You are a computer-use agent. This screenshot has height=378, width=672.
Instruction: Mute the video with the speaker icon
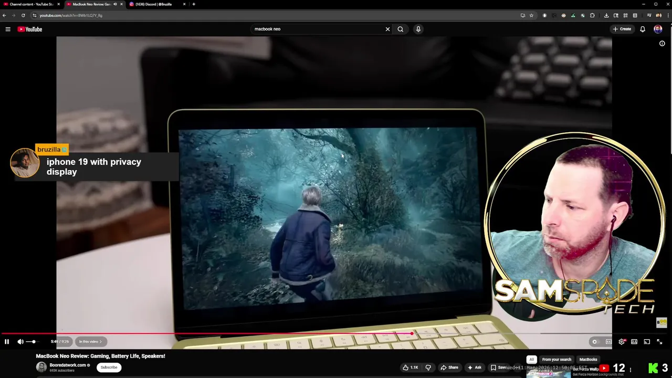[x=20, y=342]
